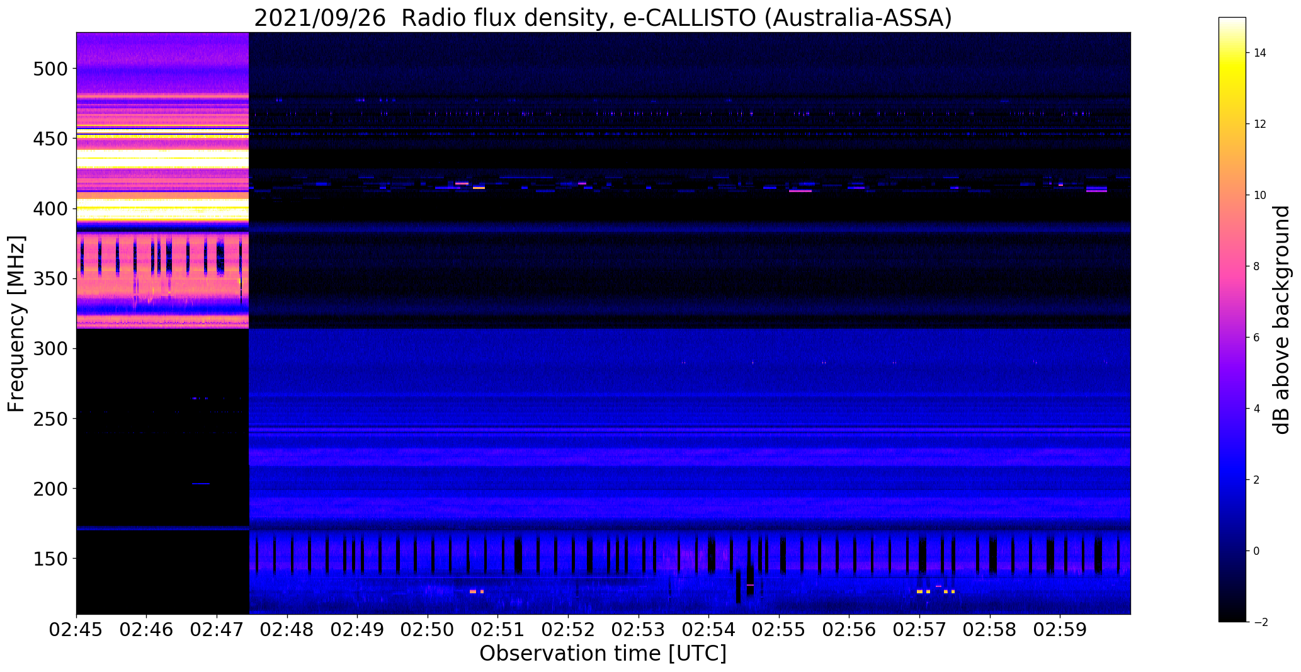Click the 02:47 time tick label
Screen dimensions: 1301x672
click(x=217, y=630)
